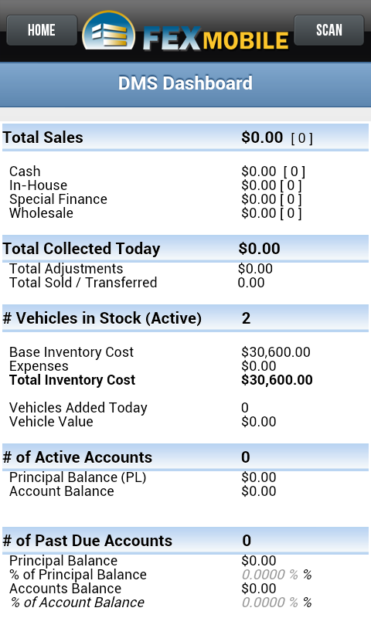Tap the Principal Balance (PL) row
Screen dimensions: 371x618
click(185, 477)
